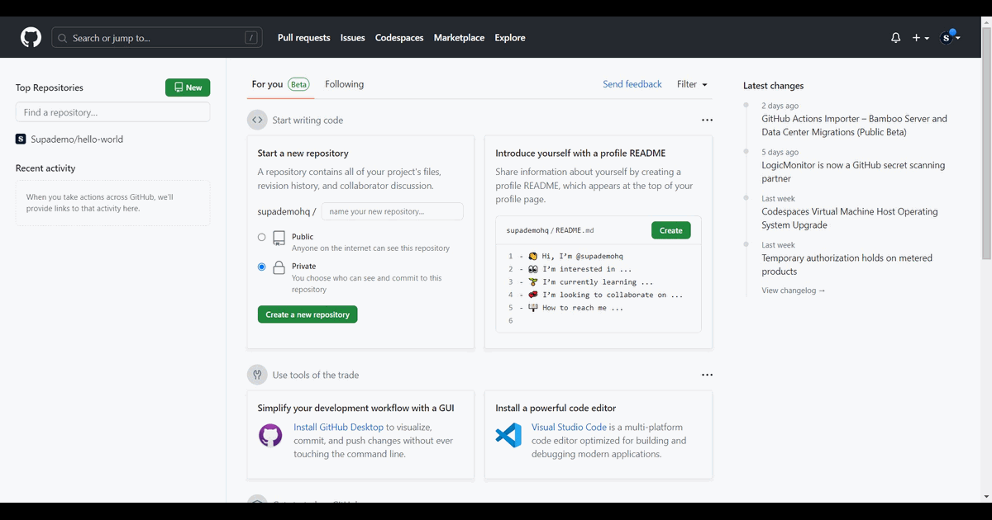Click the Private lock icon

coord(279,267)
